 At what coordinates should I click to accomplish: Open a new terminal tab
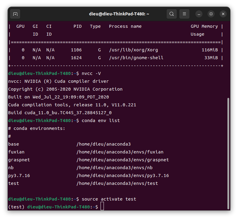tap(15, 14)
